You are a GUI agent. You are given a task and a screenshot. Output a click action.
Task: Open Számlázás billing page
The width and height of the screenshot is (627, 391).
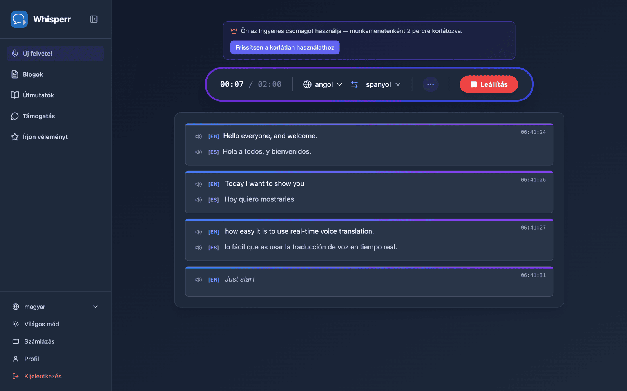(x=55, y=341)
